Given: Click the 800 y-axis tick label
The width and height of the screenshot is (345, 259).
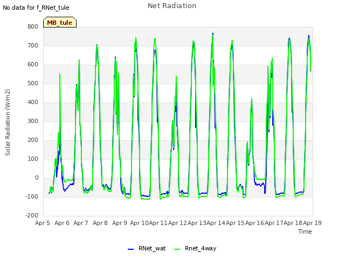Looking at the screenshot, I should click(x=33, y=27).
